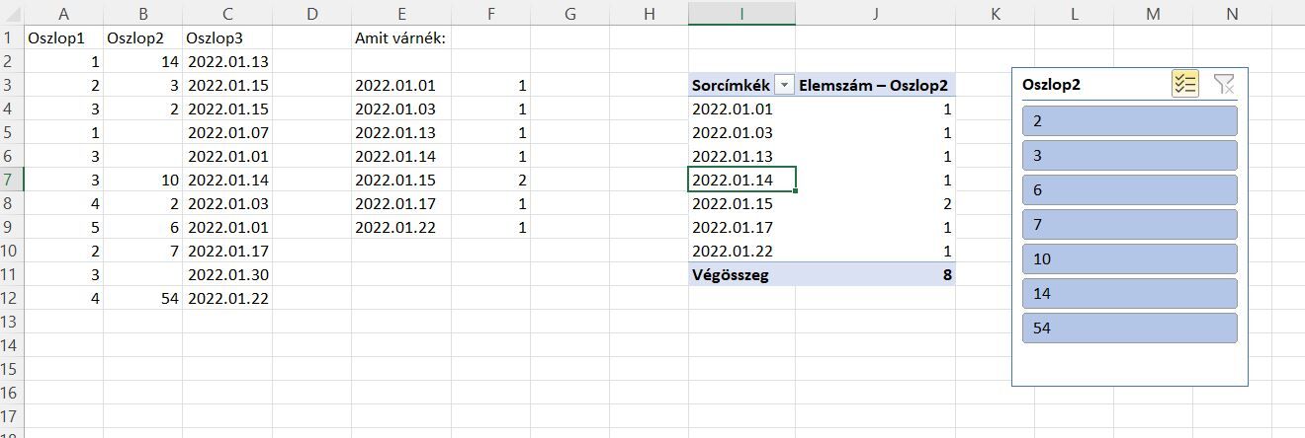Select slicer item 3

point(1129,156)
